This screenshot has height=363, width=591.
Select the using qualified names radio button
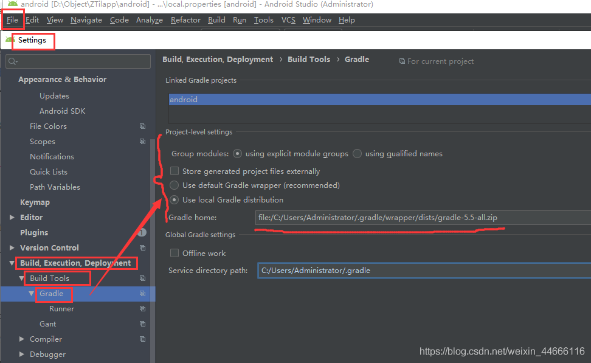(x=357, y=153)
